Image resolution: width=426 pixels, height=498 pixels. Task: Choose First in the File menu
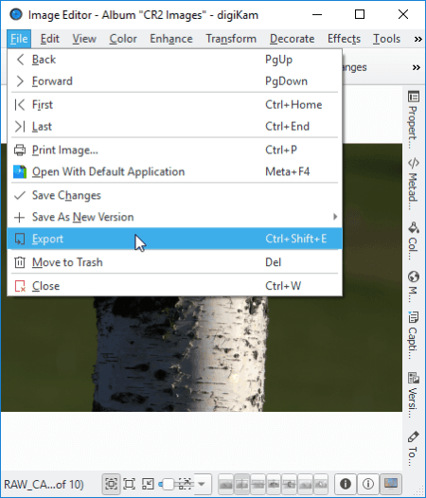pos(175,105)
